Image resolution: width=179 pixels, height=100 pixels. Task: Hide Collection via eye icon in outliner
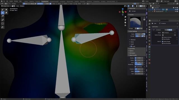tap(175, 8)
